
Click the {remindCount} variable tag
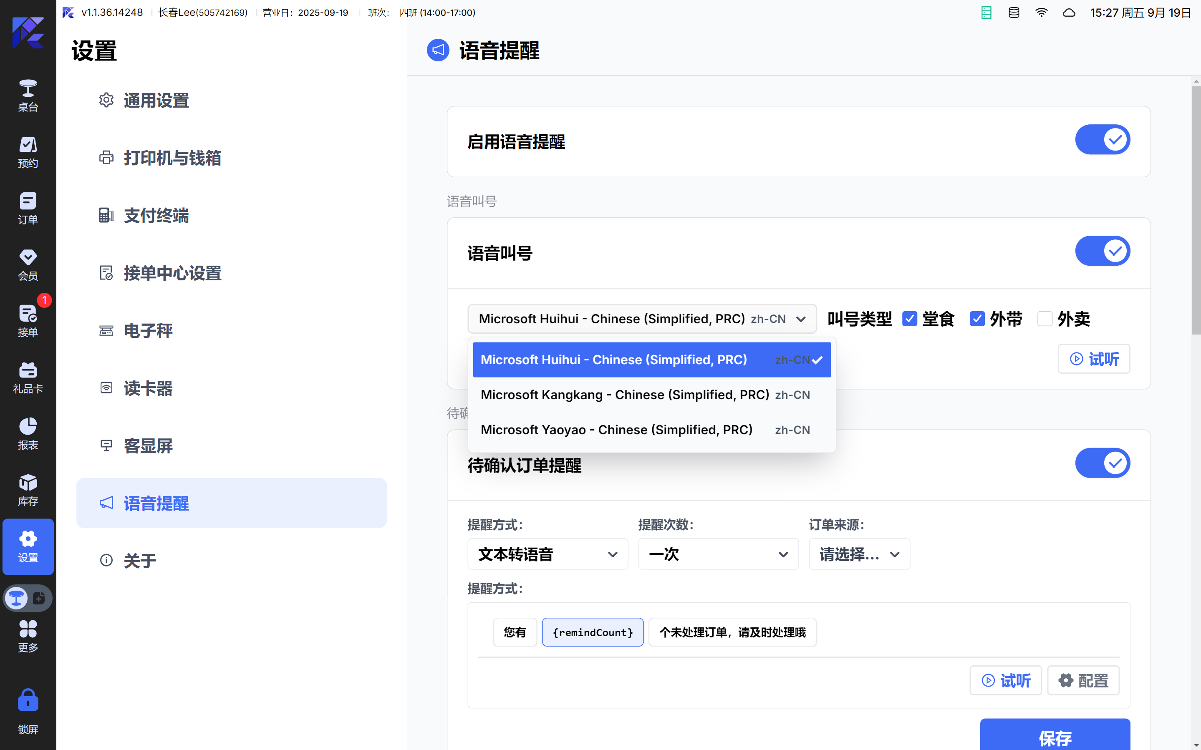[x=592, y=632]
